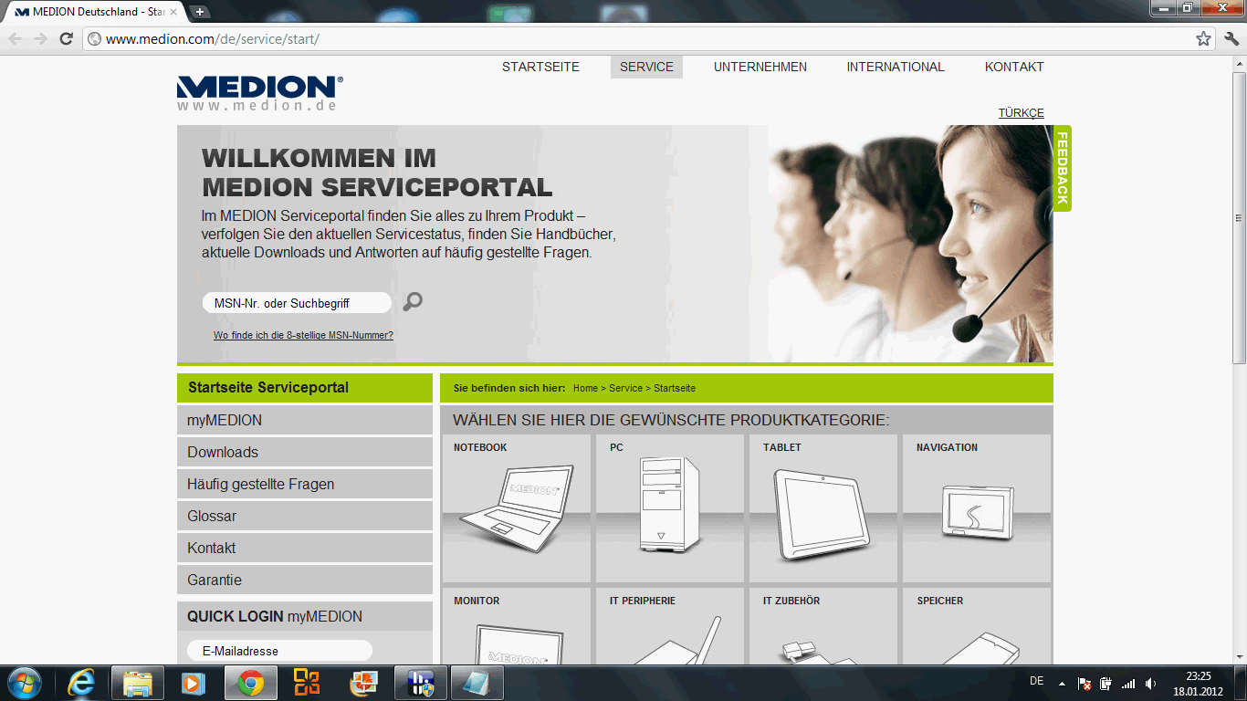The height and width of the screenshot is (701, 1247).
Task: Open myMEDION in the sidebar
Action: (305, 421)
